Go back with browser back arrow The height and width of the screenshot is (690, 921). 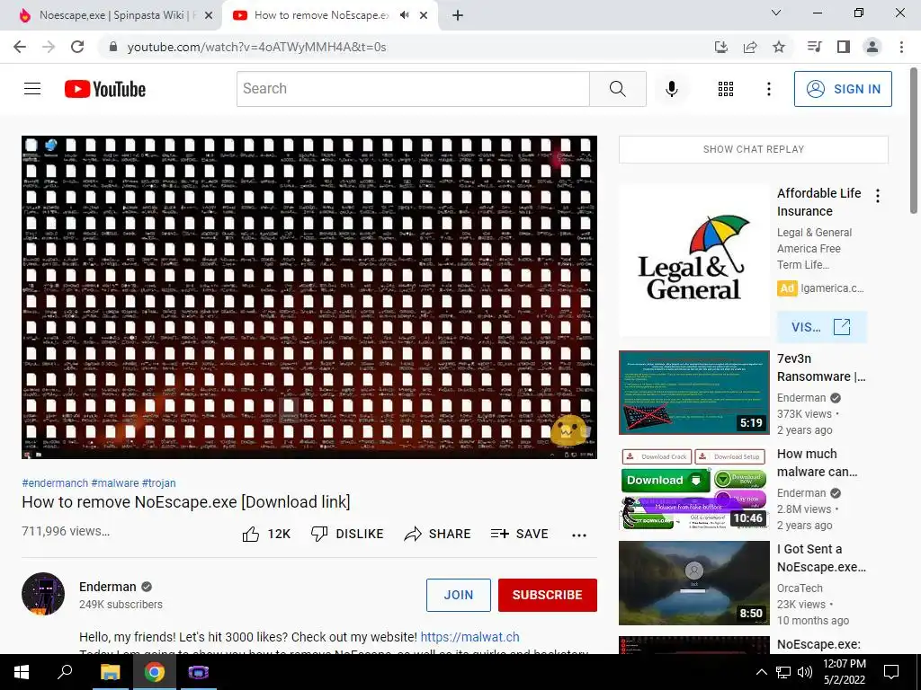click(x=20, y=47)
